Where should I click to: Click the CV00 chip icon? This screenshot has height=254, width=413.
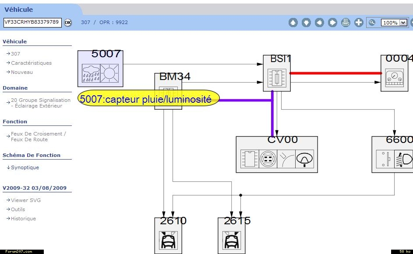click(x=250, y=159)
